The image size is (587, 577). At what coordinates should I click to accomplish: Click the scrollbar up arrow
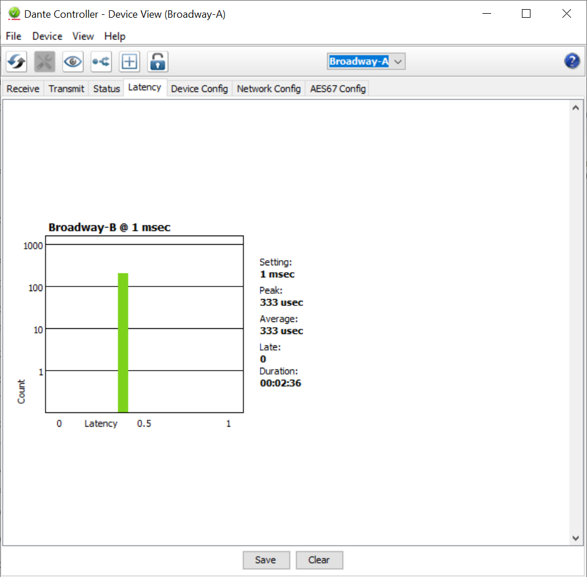click(576, 108)
